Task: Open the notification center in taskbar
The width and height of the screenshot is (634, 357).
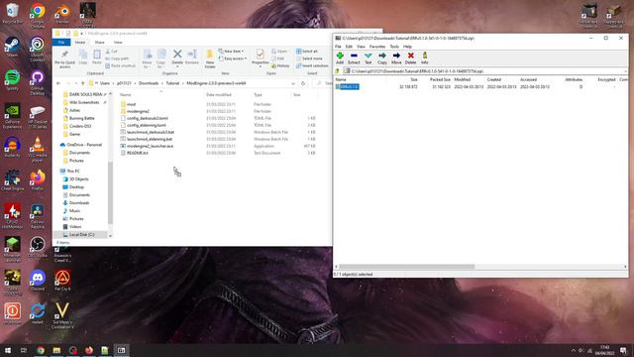Action: pos(623,350)
